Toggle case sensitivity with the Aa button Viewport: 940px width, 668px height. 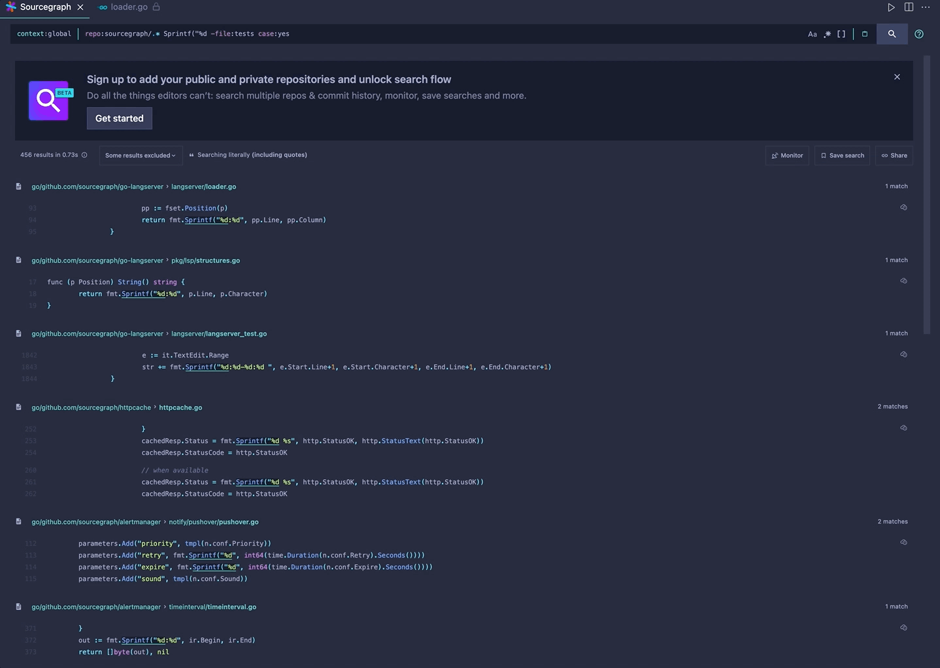[812, 34]
